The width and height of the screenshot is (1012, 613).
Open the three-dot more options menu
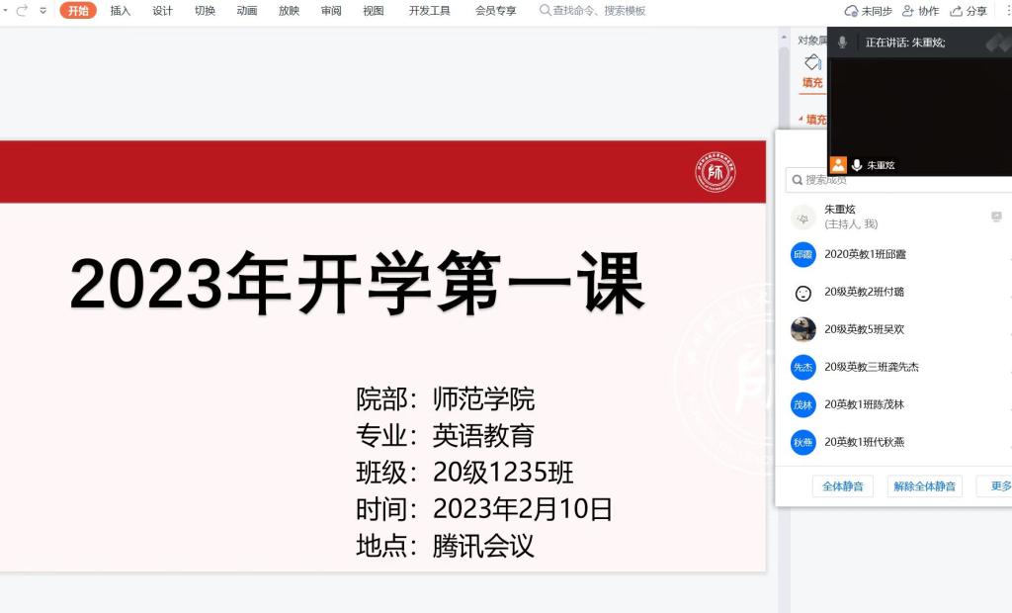(1008, 11)
